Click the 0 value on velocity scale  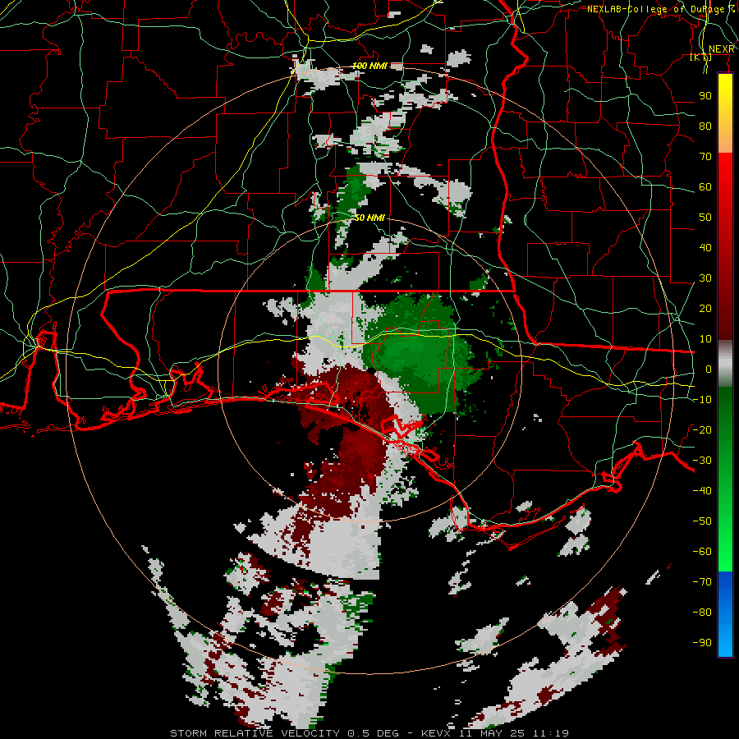coord(709,369)
